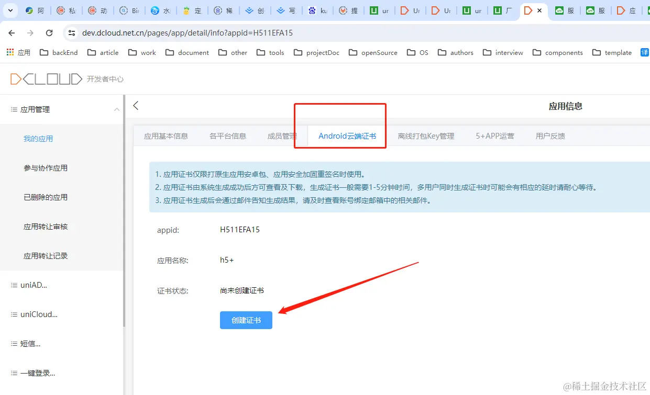Switch to the 各平台信息 tab
Viewport: 650px width, 395px height.
point(228,136)
